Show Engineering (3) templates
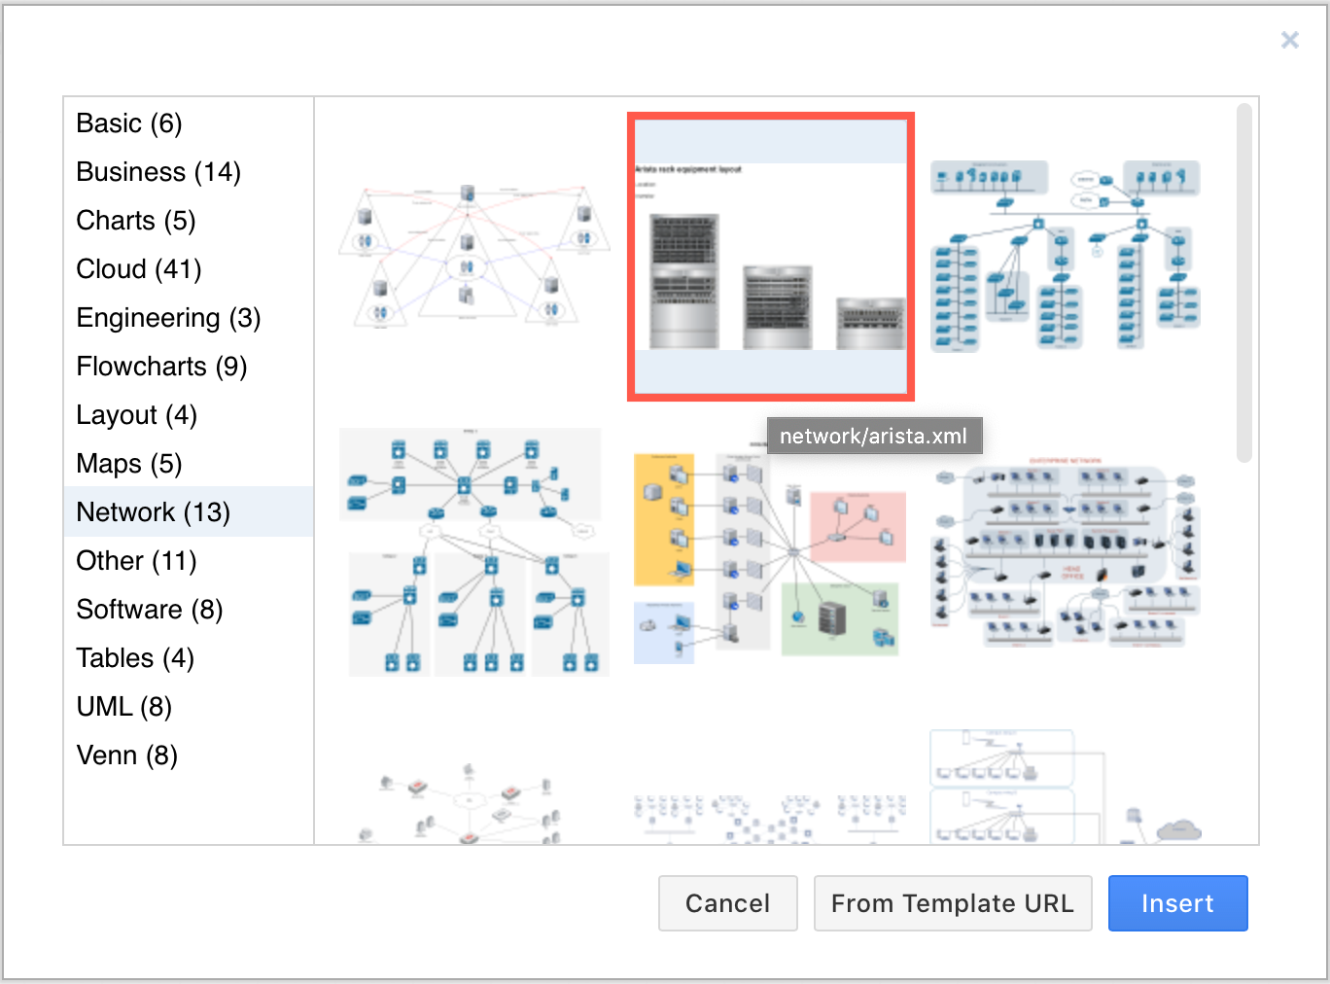 [x=168, y=318]
